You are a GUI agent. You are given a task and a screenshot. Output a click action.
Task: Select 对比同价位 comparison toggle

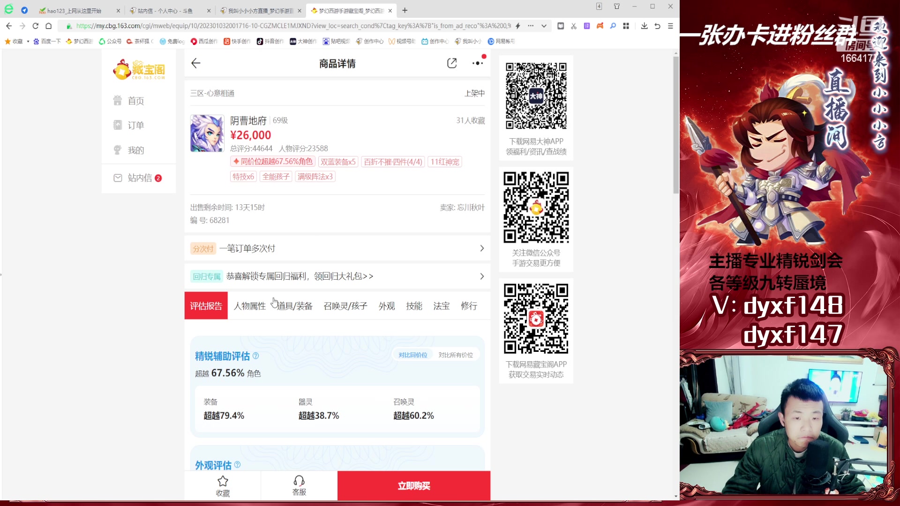pyautogui.click(x=413, y=355)
